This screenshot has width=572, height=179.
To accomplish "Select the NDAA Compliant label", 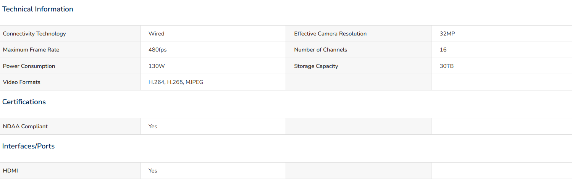I will 26,126.
